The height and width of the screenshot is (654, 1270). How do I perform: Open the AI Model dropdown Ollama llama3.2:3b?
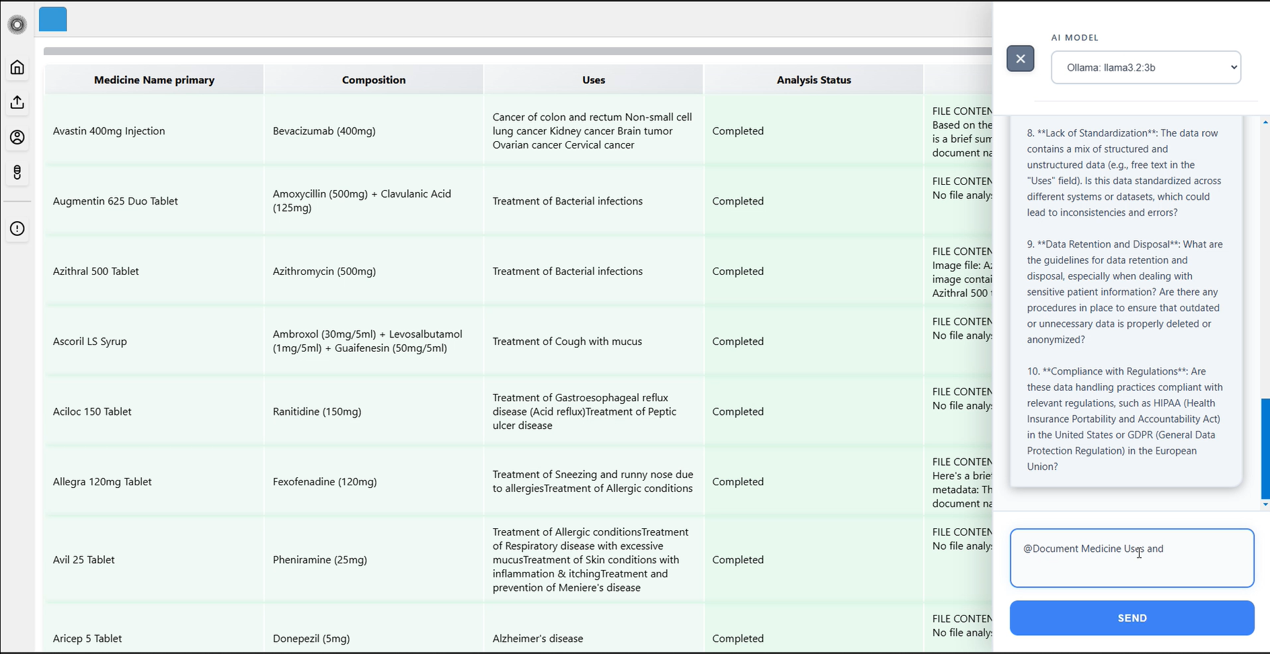coord(1146,67)
